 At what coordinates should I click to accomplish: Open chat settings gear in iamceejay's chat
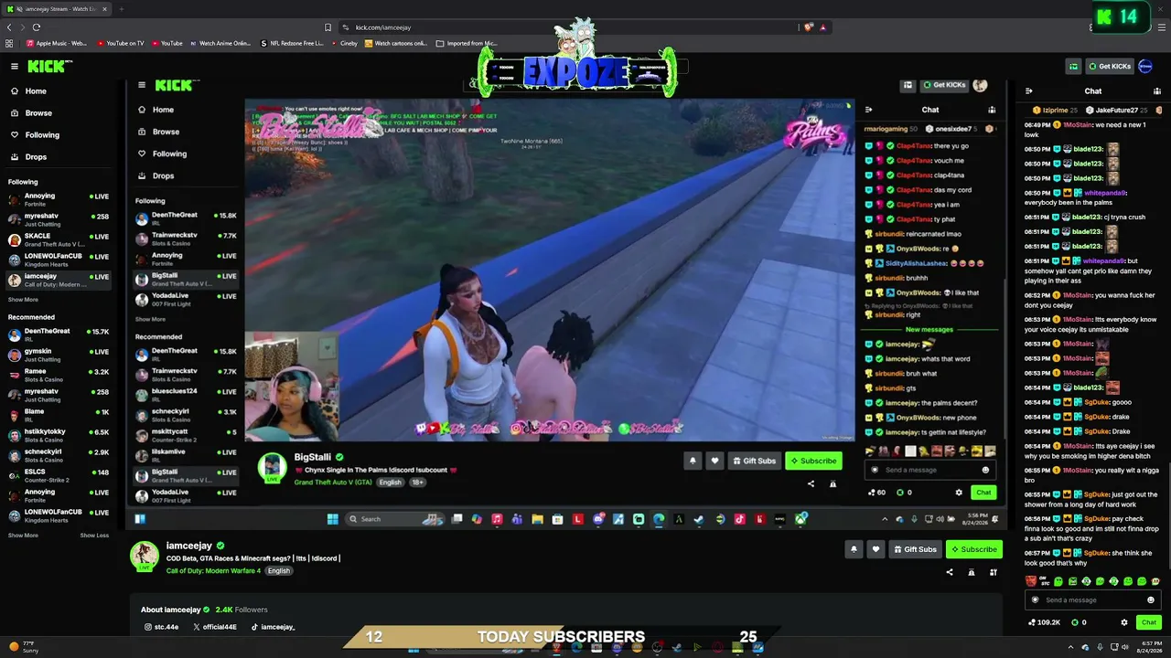1124,622
